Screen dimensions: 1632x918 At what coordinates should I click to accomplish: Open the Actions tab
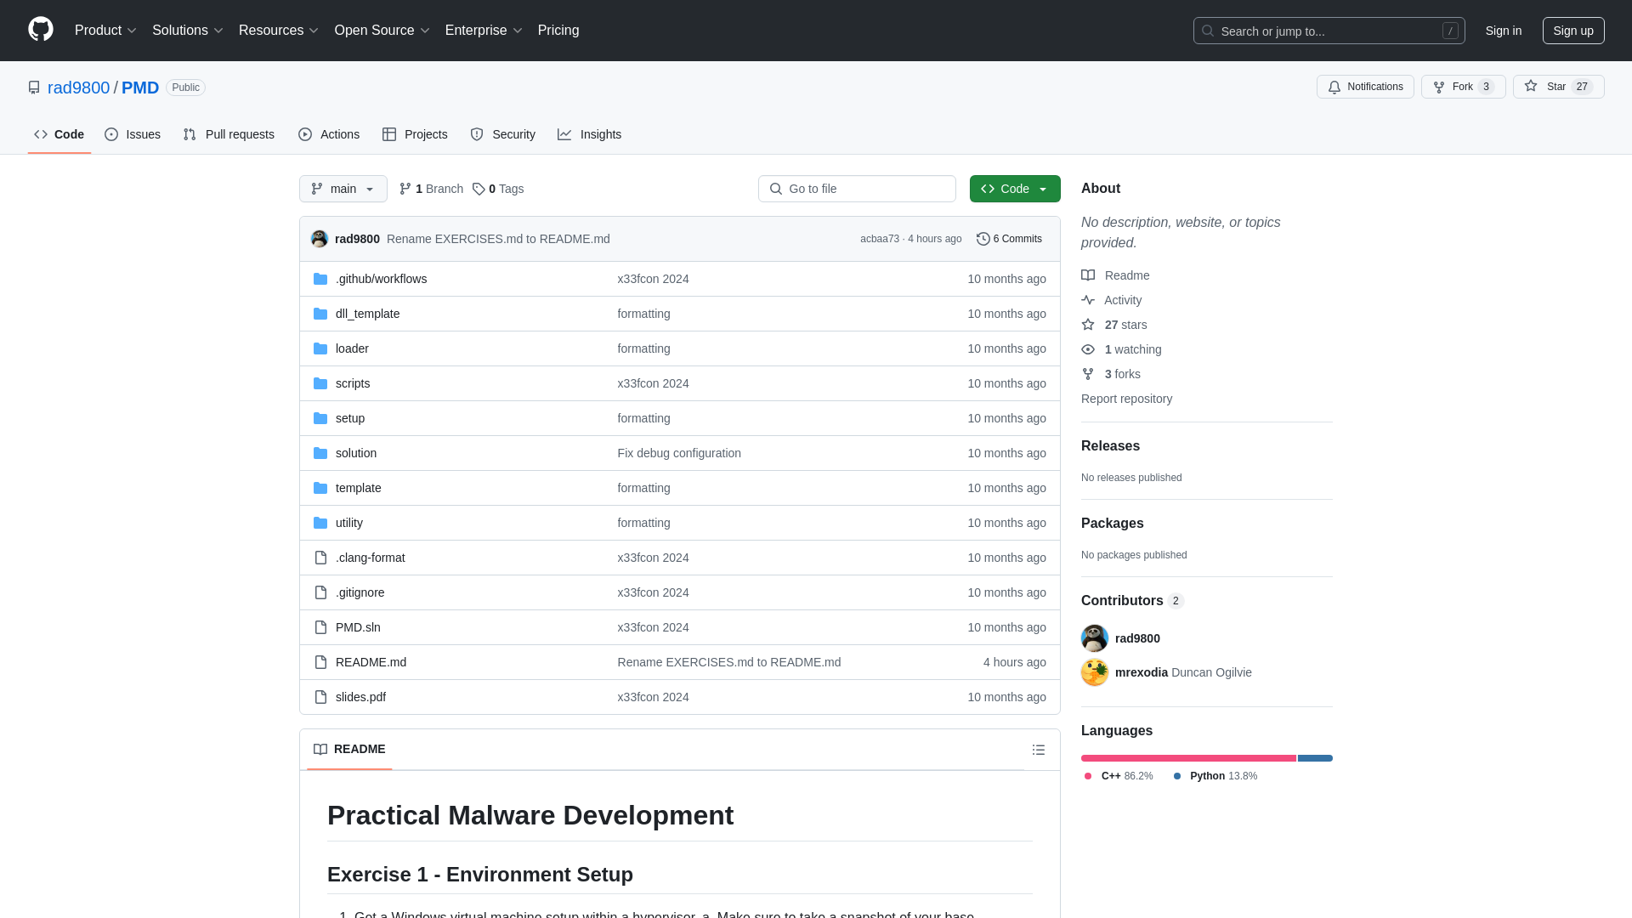click(x=329, y=134)
